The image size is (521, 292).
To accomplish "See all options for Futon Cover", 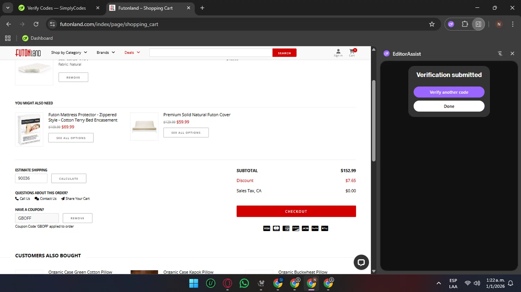I will click(x=186, y=133).
